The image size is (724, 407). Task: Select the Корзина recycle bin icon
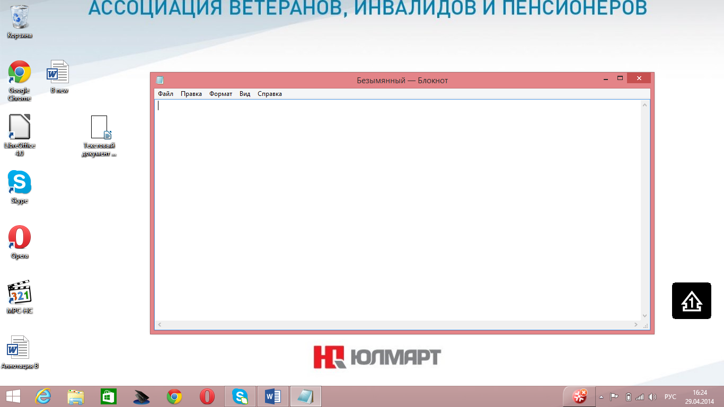20,21
